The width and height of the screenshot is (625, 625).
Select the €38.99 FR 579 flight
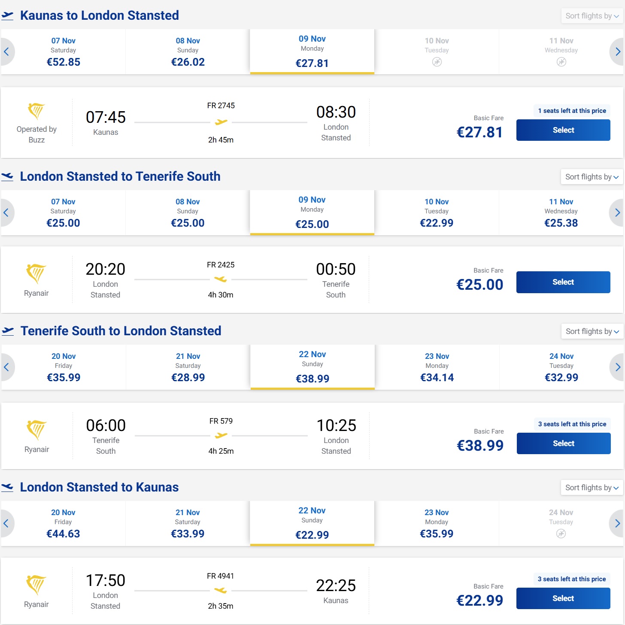point(564,443)
